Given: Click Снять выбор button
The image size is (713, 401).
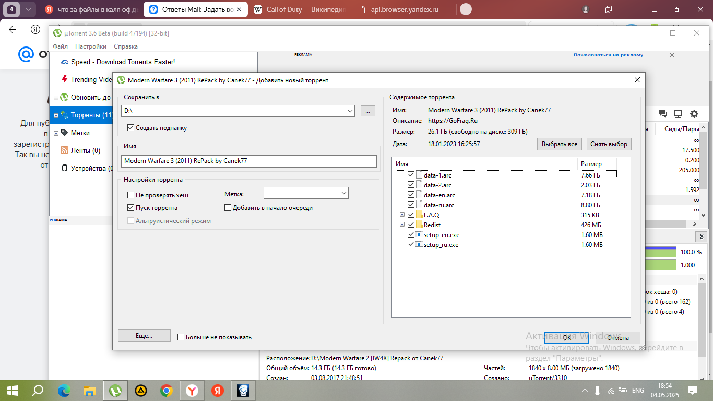Looking at the screenshot, I should click(x=609, y=144).
